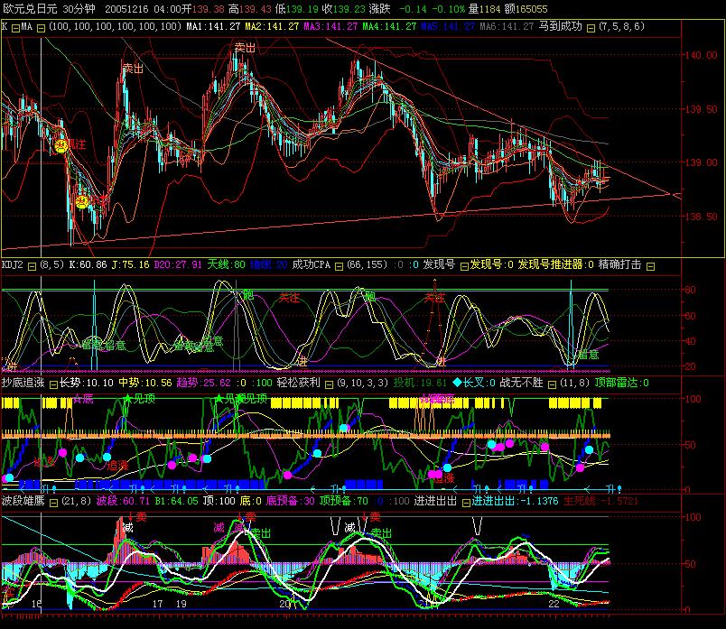Click the 底 star marker in 抄底追涨 panel
Viewport: 726px width, 629px height.
point(84,399)
